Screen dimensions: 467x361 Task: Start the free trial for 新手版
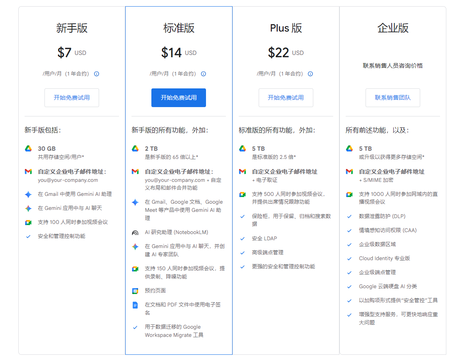pos(71,98)
